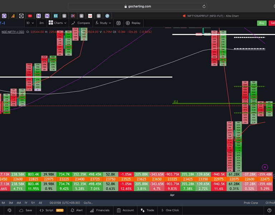
Task: Reload the page in address bar
Action: 204,6
